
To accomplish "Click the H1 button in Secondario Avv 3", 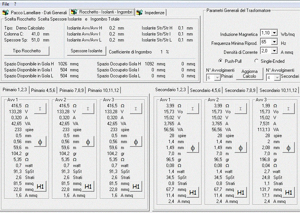I will click(x=288, y=192).
